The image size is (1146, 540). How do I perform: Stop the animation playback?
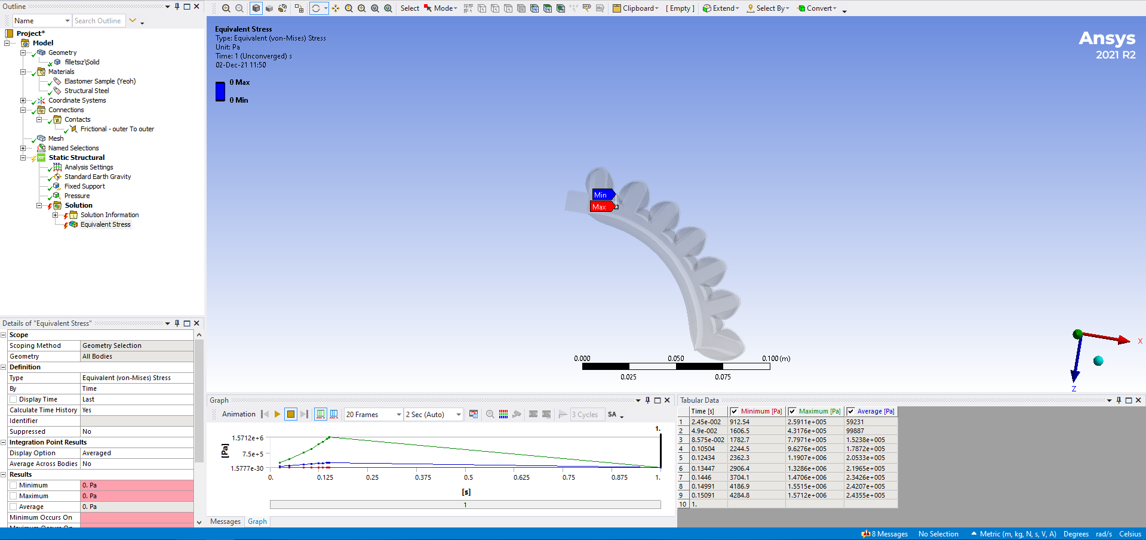pos(291,414)
